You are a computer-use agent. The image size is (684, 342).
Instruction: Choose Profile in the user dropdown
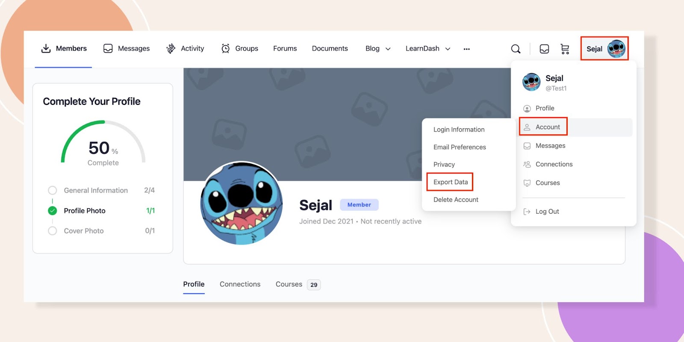(545, 108)
